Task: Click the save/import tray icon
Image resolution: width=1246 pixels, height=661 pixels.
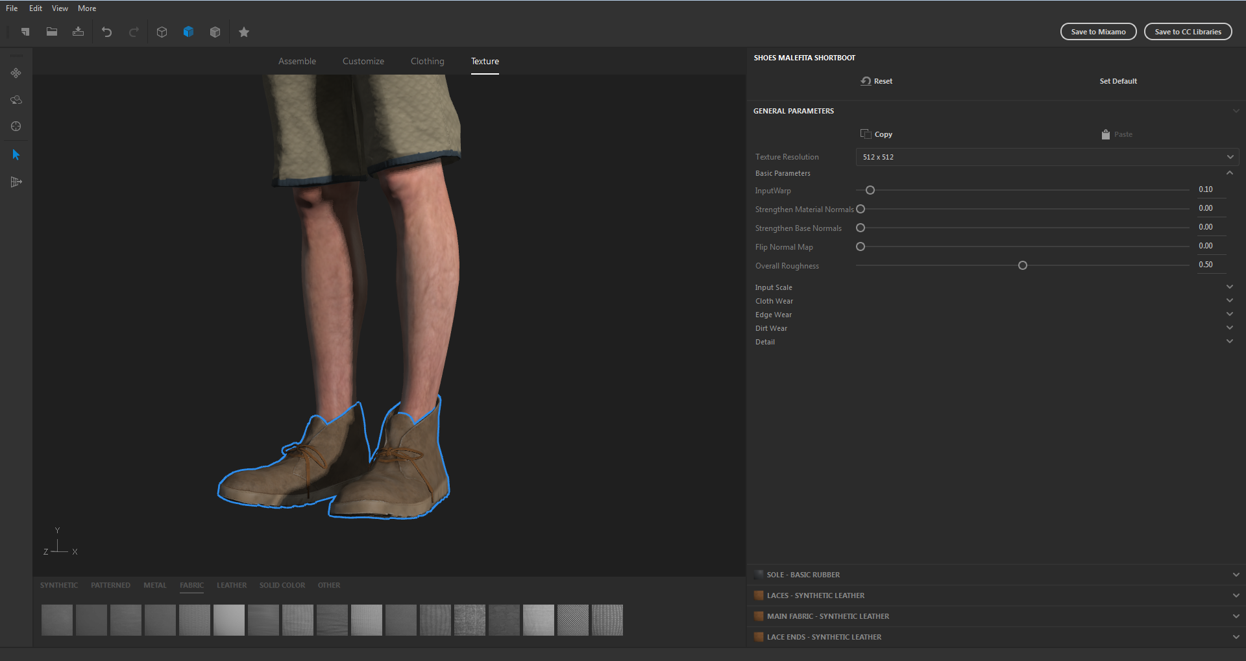Action: point(78,32)
